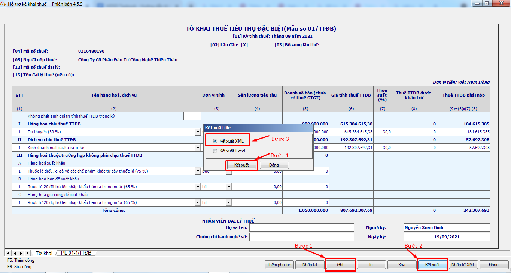This screenshot has height=273, width=511.
Task: Click Kết xuất button in the bottom toolbar
Action: click(x=432, y=265)
